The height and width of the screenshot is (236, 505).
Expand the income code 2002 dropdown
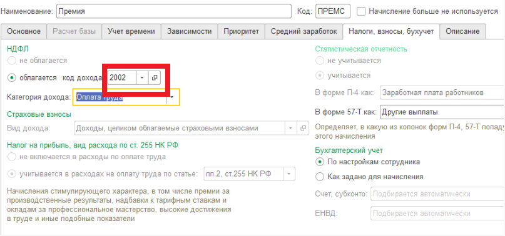[x=141, y=77]
